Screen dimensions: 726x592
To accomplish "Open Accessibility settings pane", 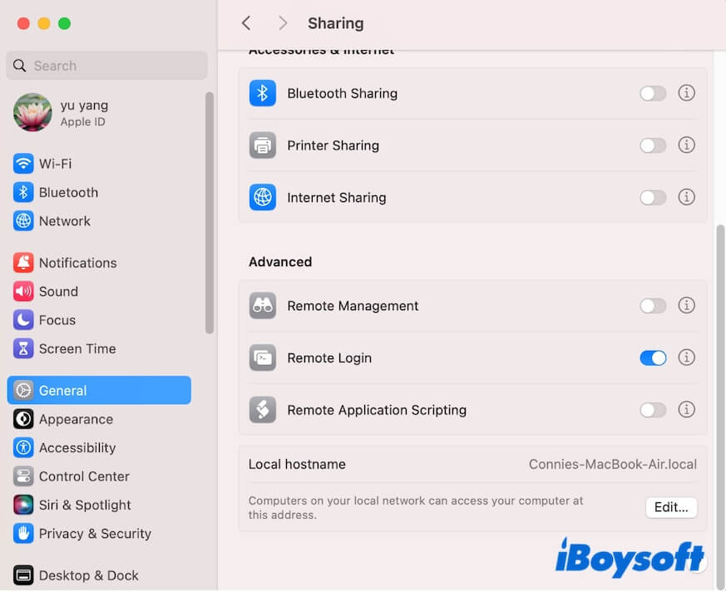I will tap(77, 447).
